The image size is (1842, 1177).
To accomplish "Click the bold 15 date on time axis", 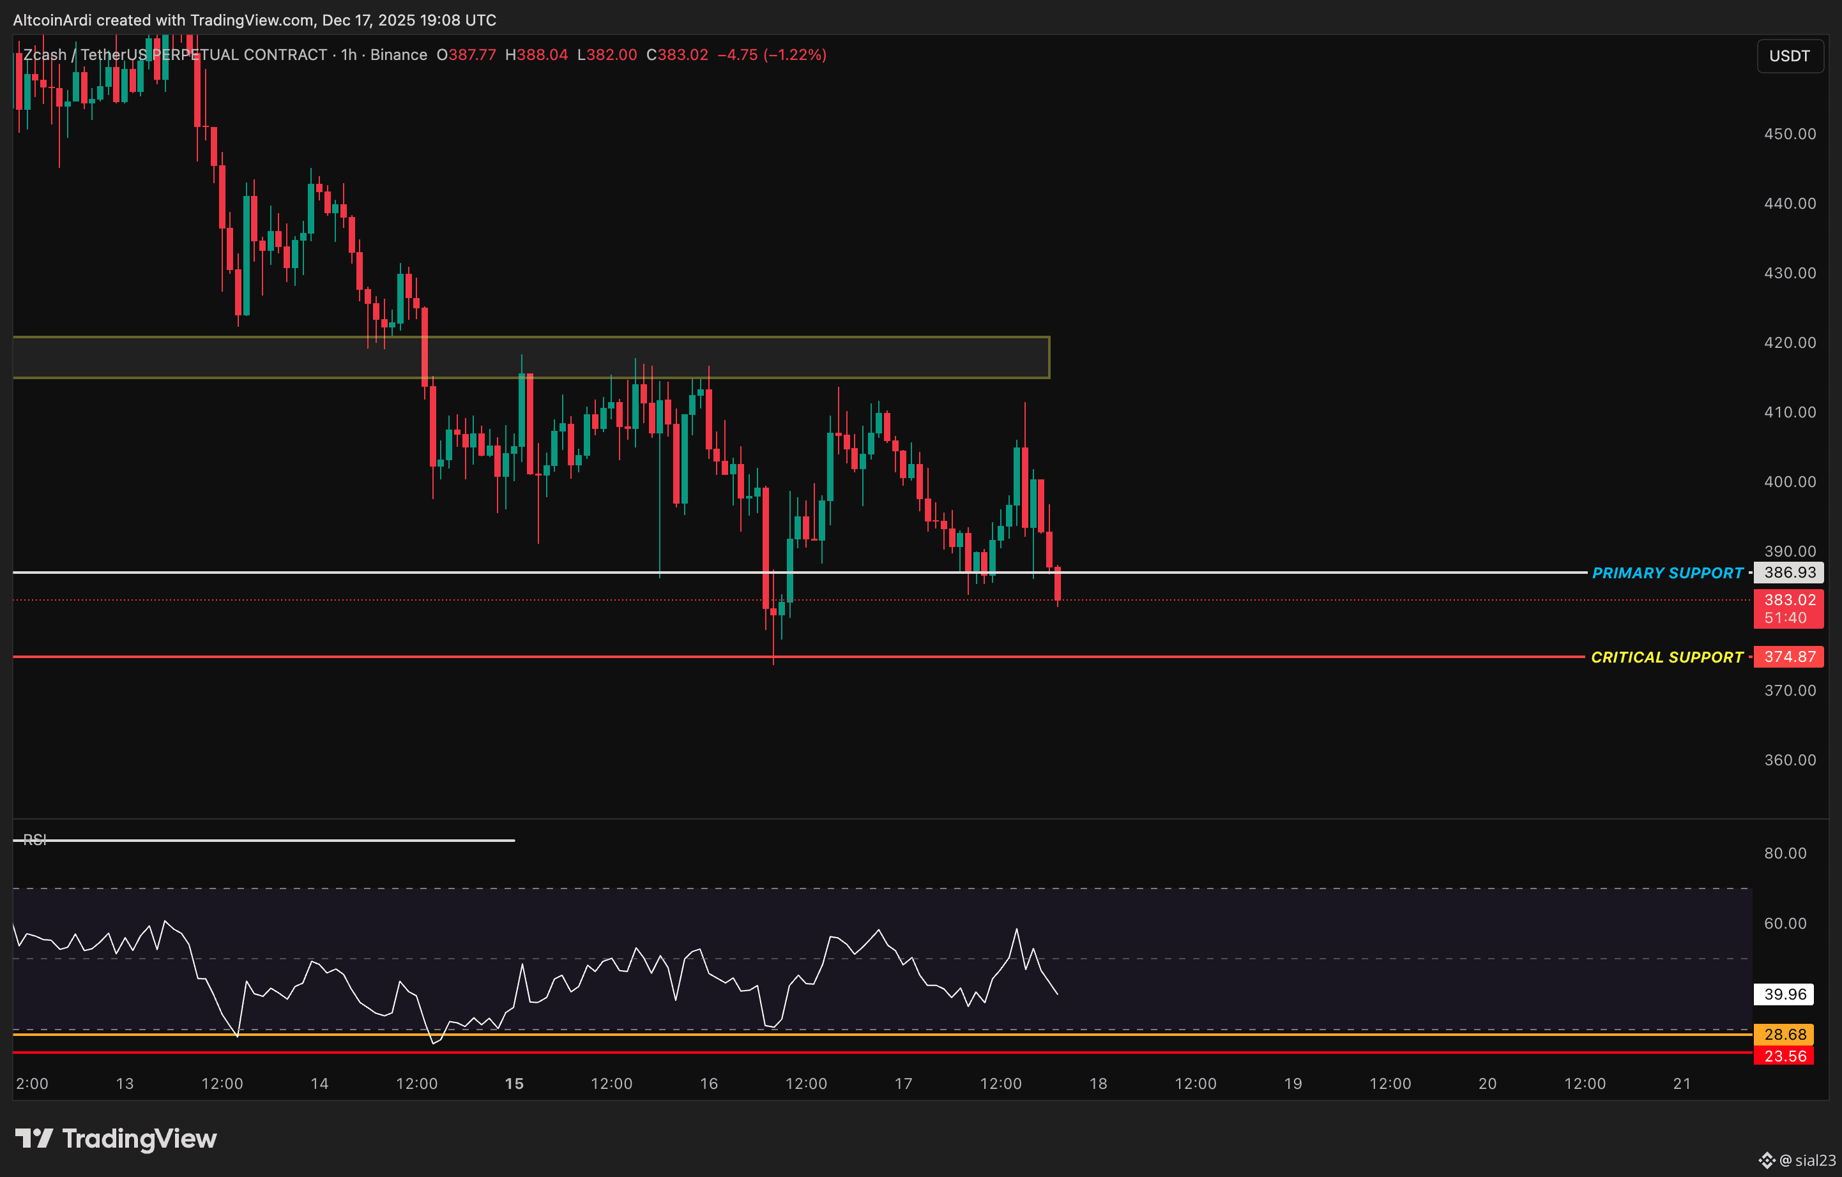I will tap(514, 1083).
